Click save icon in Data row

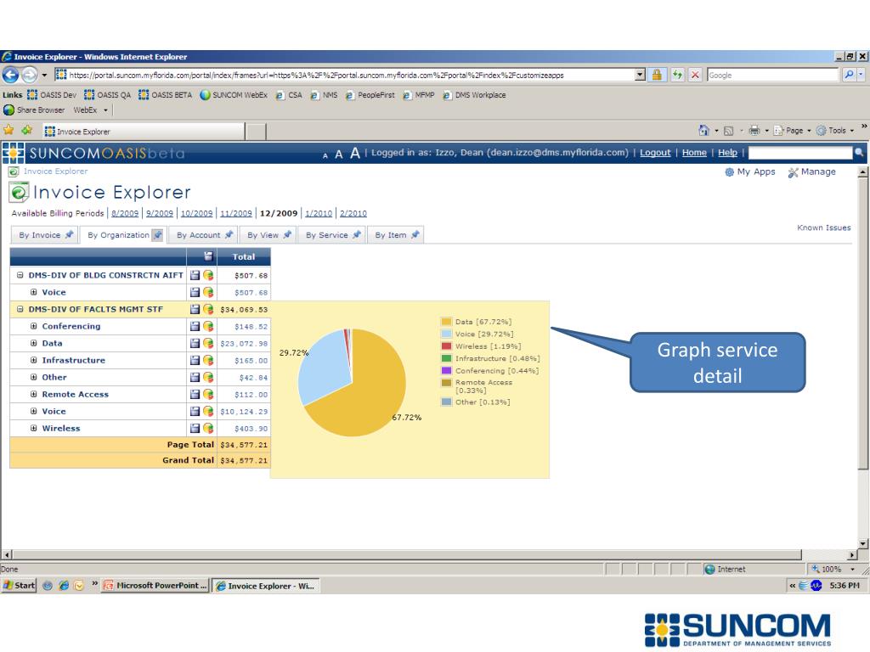click(x=195, y=343)
